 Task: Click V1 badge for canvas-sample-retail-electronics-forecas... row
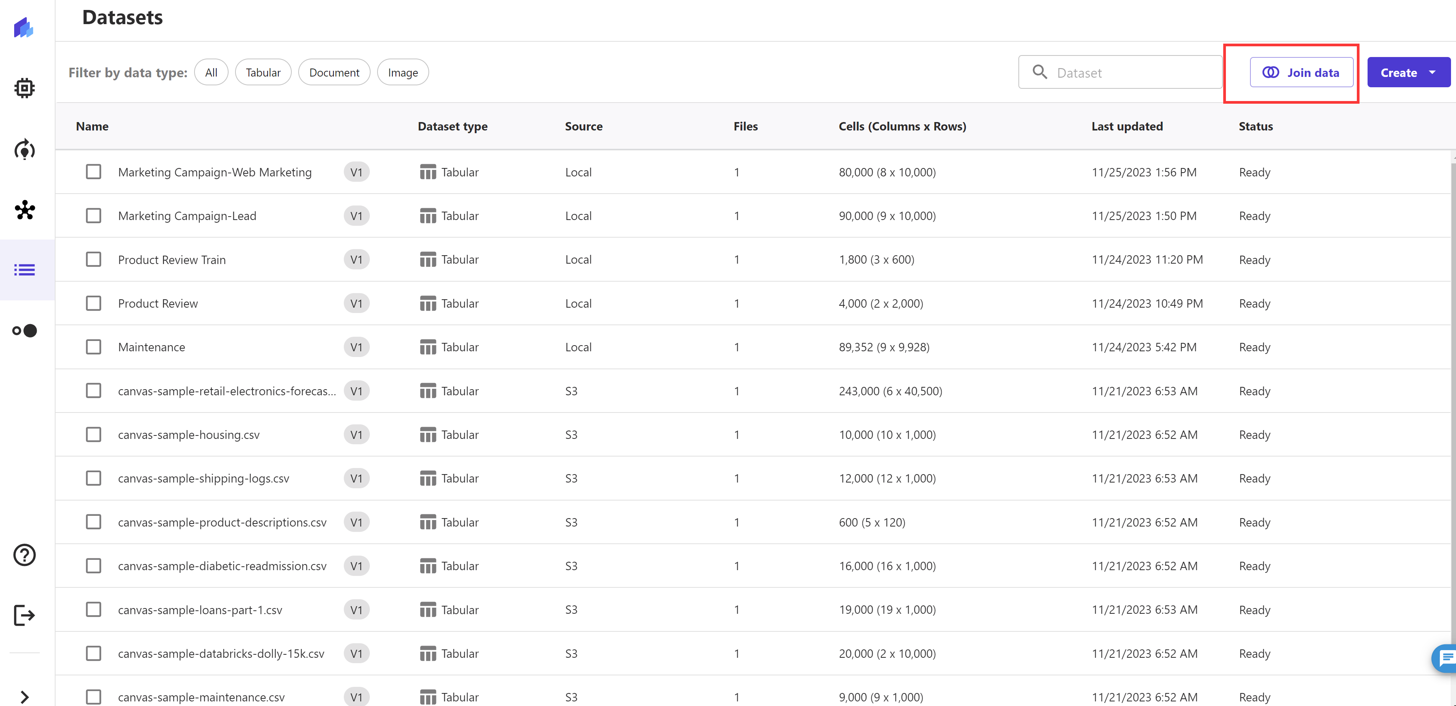coord(356,391)
